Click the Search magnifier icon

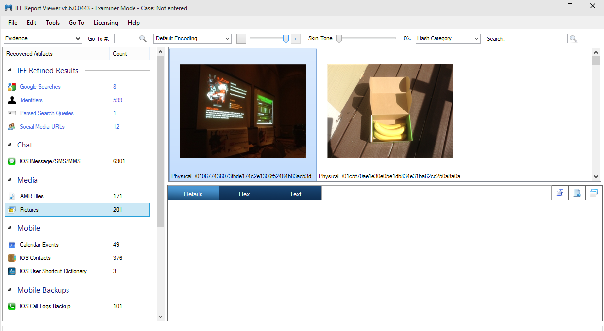tap(573, 38)
